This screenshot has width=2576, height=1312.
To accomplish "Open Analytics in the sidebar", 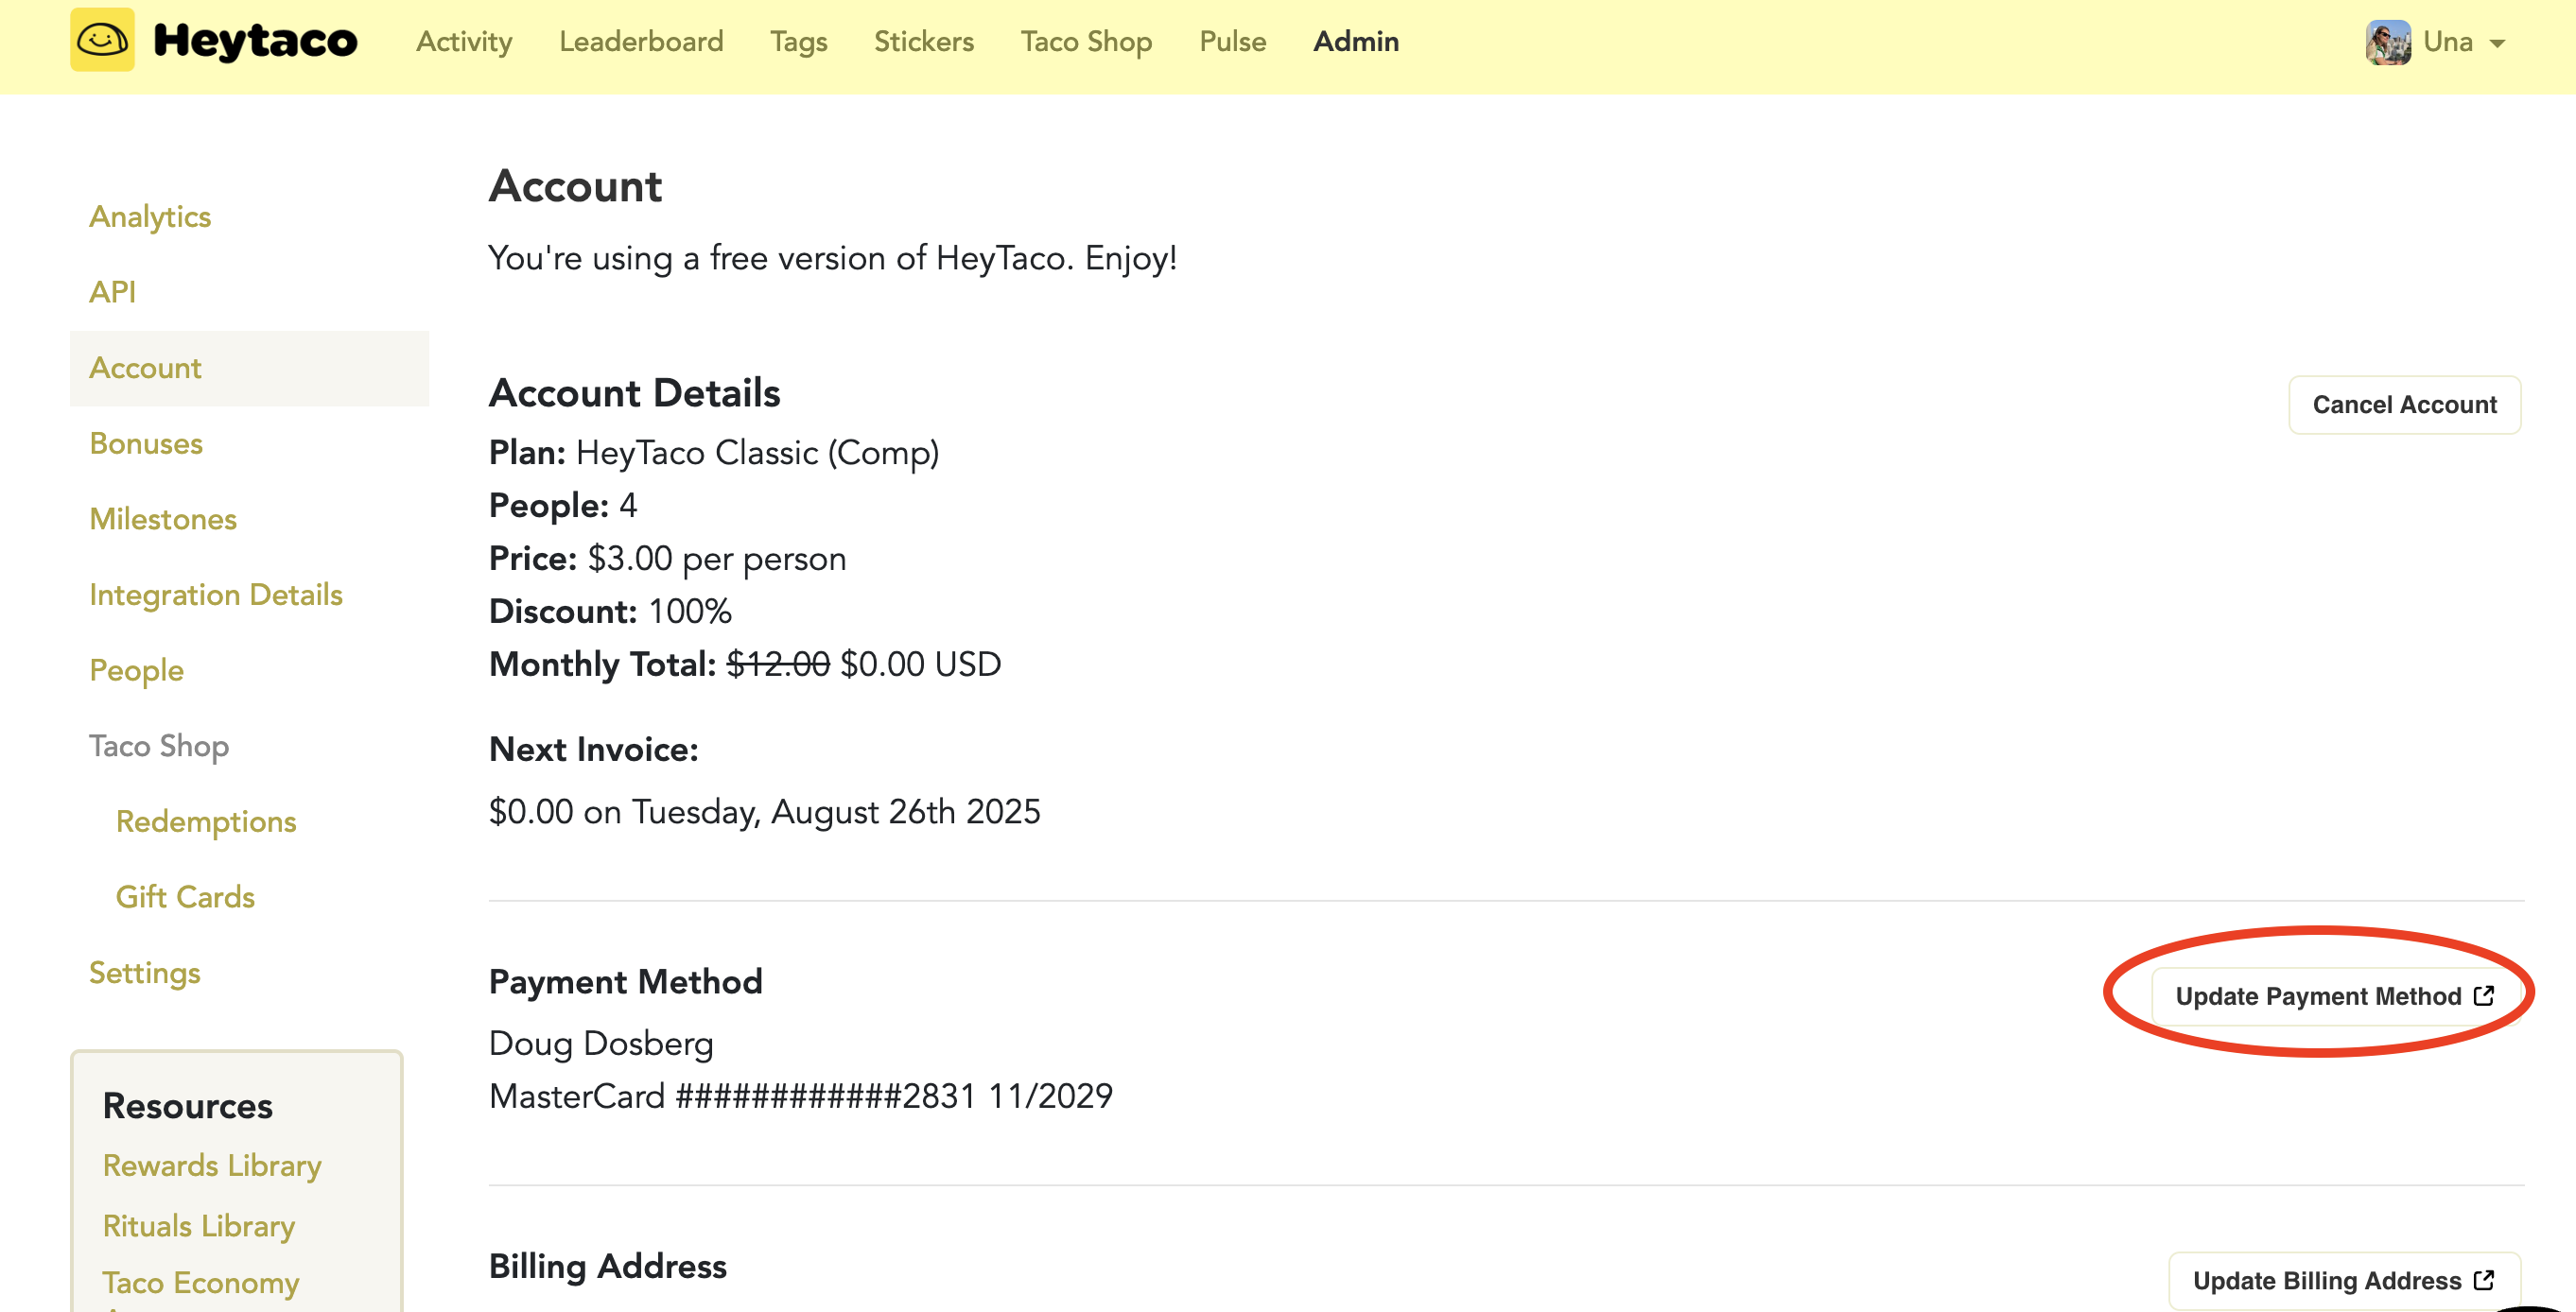I will 150,216.
